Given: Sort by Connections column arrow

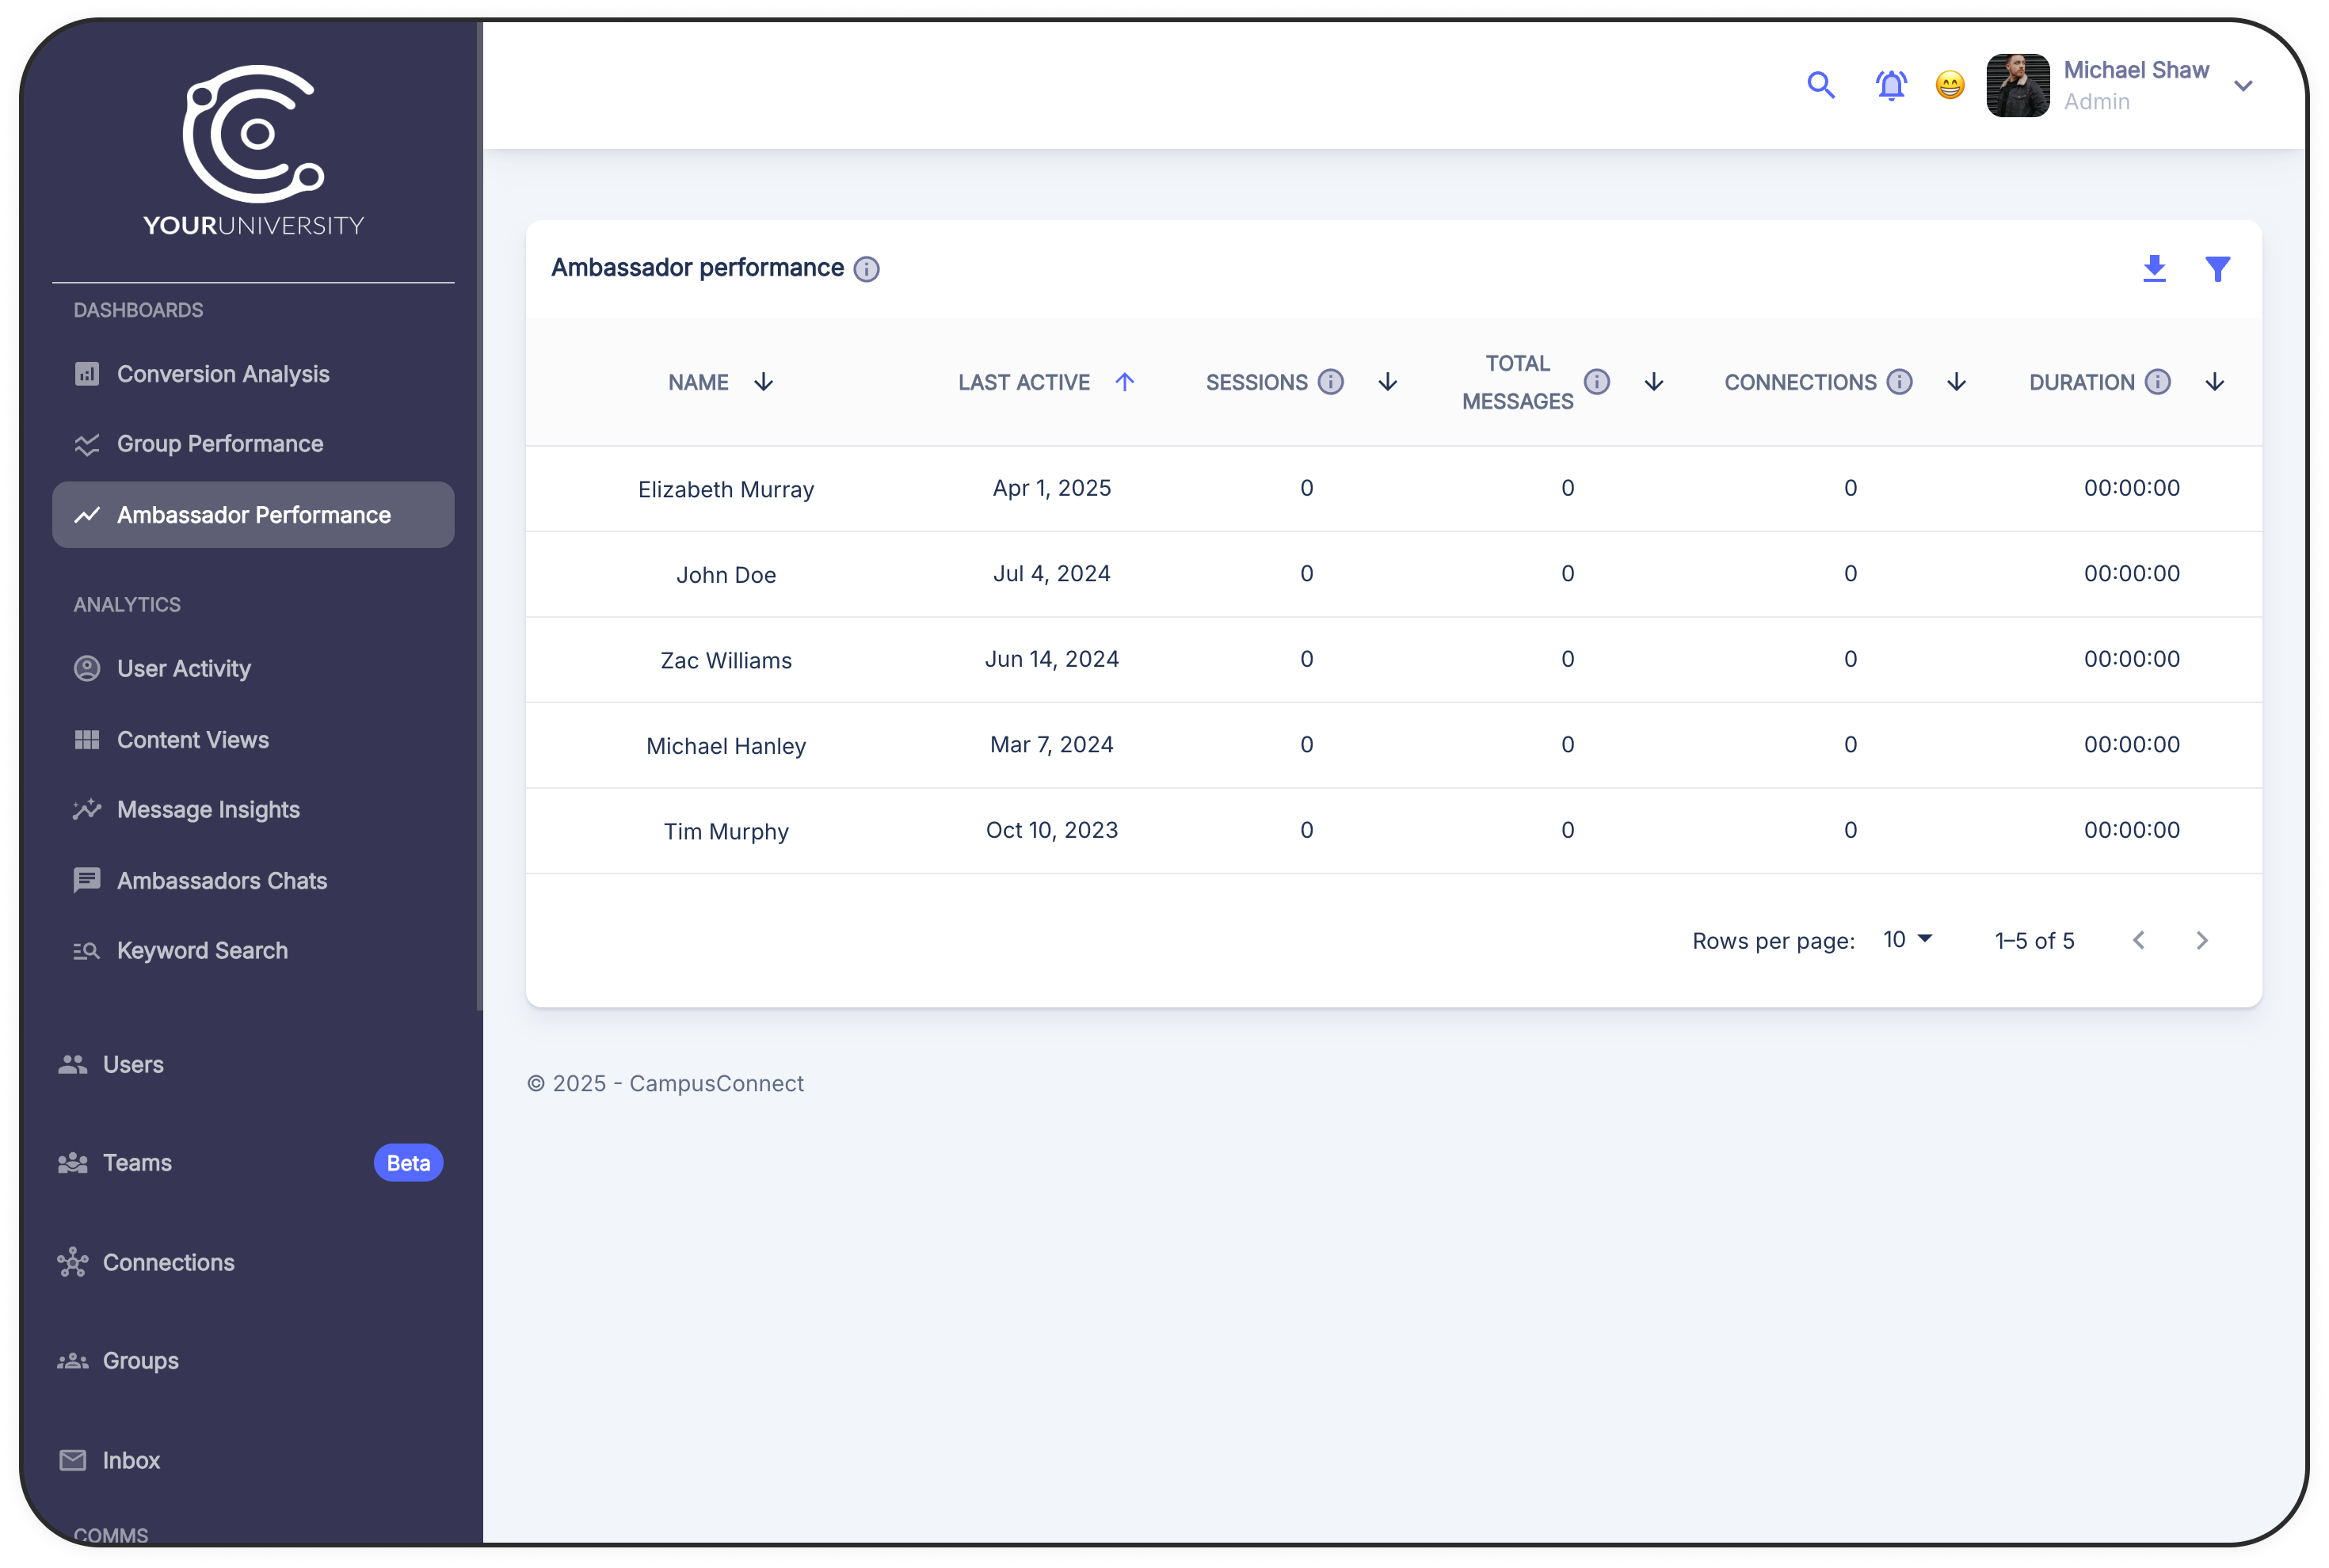Looking at the screenshot, I should [1956, 382].
